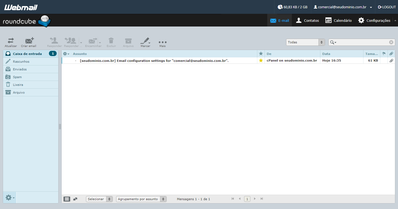This screenshot has height=209, width=398.
Task: Switch to the E-mail tab
Action: 279,20
